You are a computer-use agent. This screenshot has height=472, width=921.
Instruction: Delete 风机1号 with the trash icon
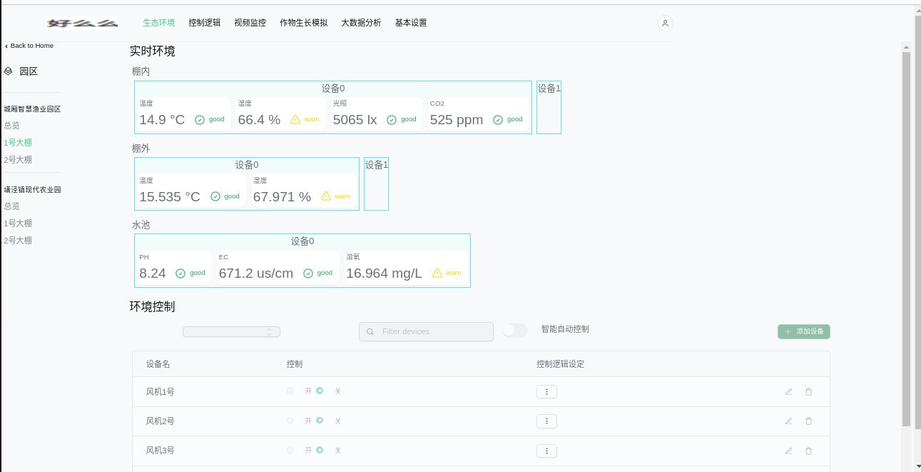[808, 391]
